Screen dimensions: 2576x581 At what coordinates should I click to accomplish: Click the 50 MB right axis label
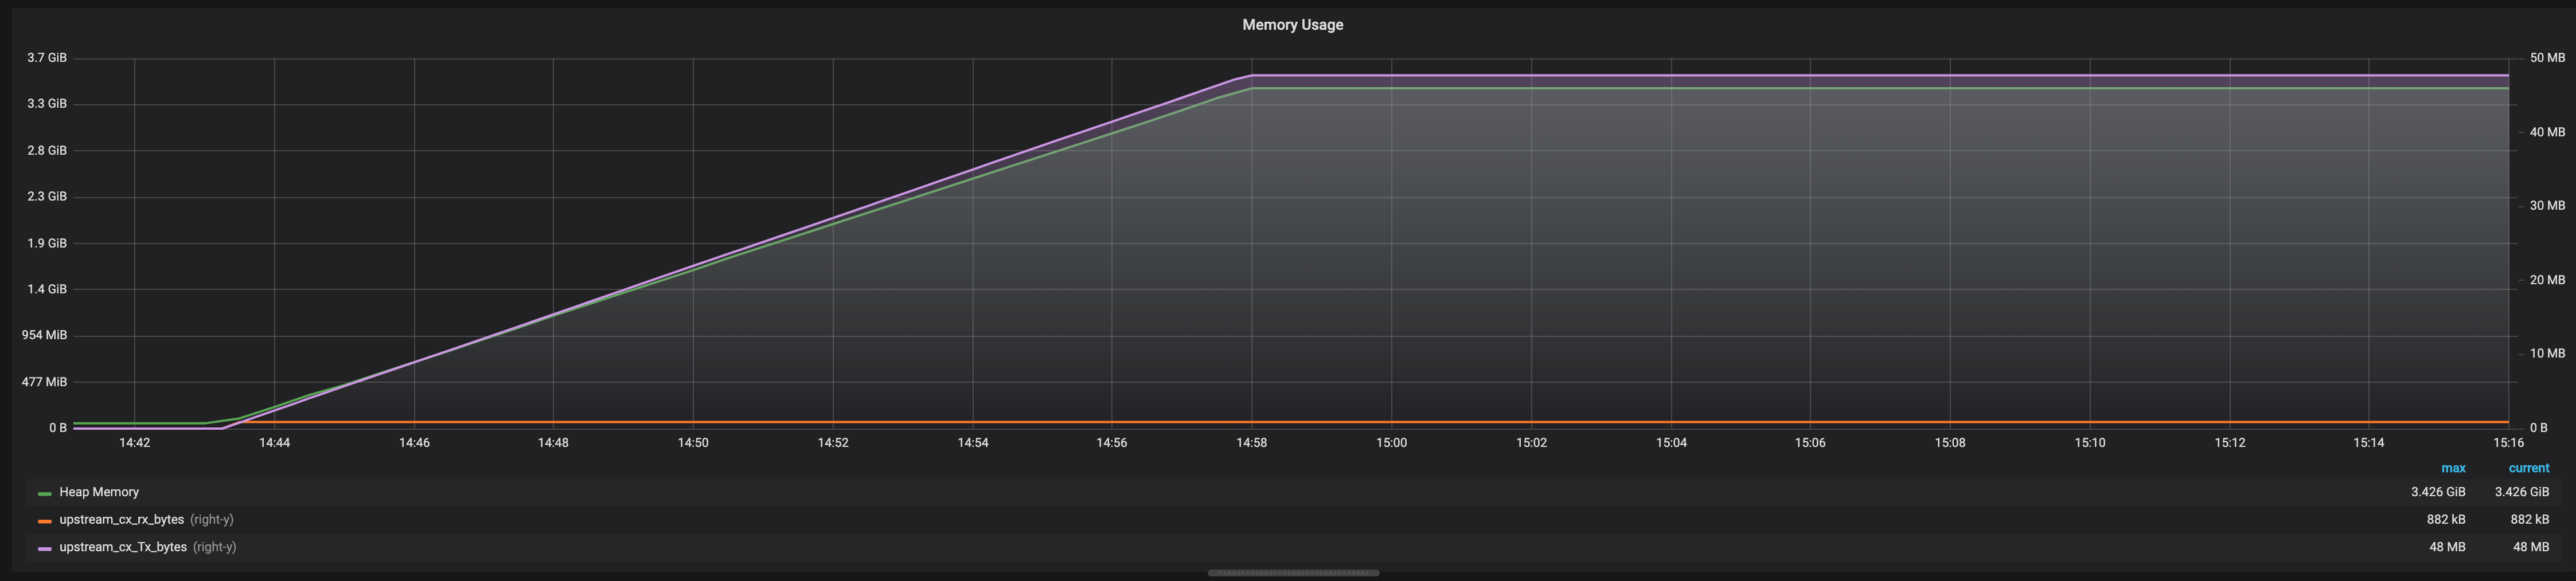(2548, 58)
